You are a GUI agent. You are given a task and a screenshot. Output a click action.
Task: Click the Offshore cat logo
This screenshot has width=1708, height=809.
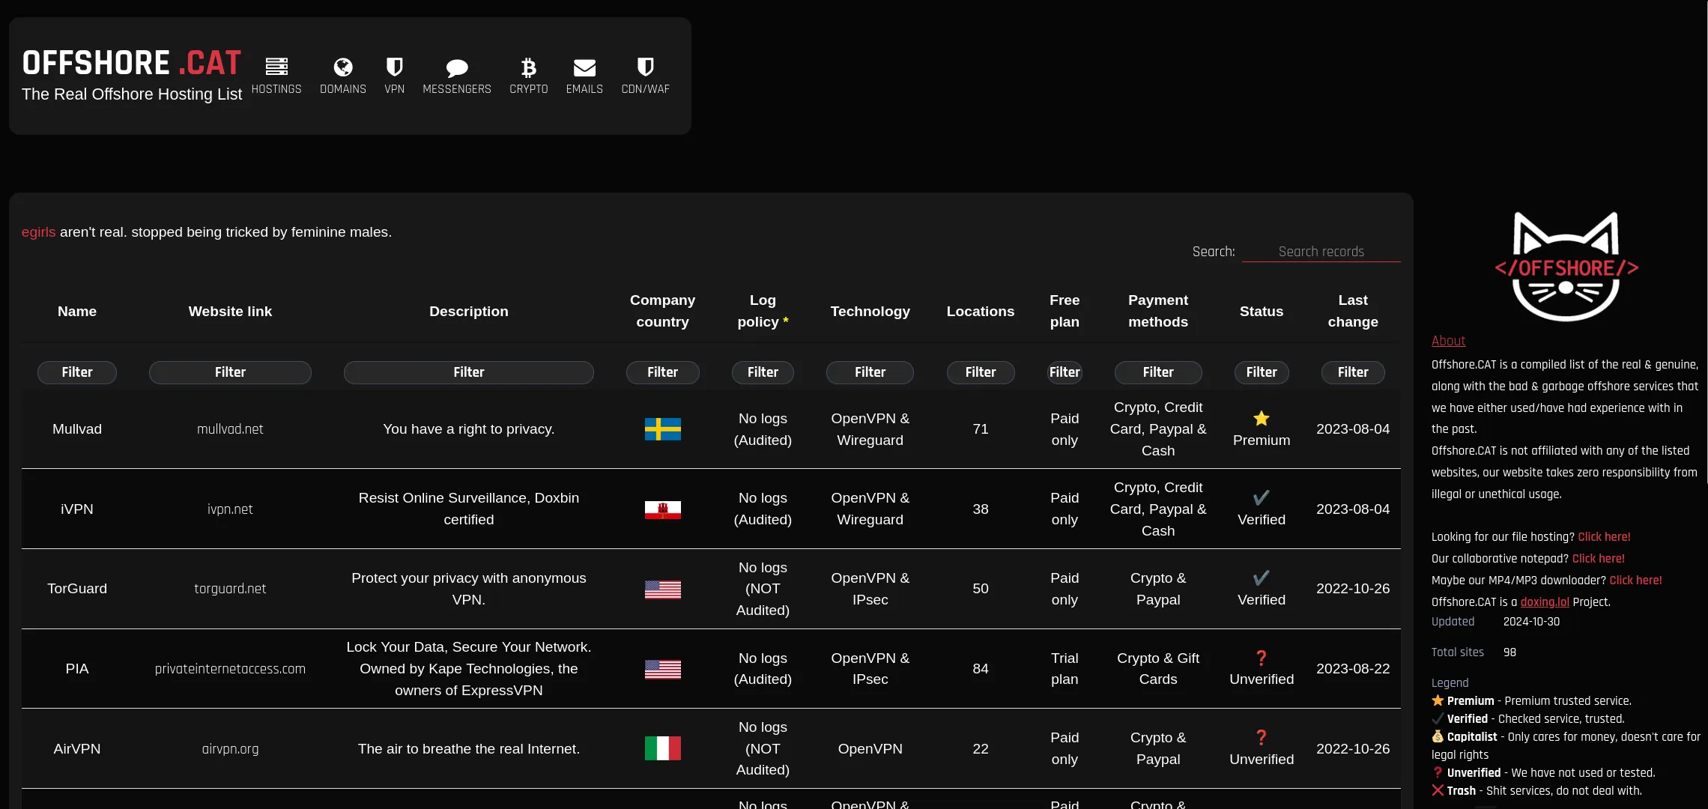pyautogui.click(x=1565, y=266)
